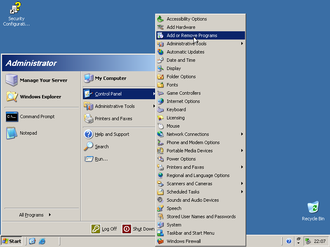330x247 pixels.
Task: Click the help icon in system tray
Action: coord(289,241)
